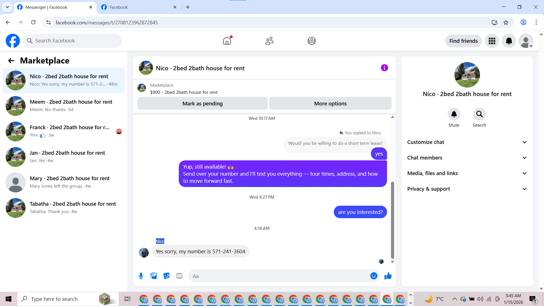Screen dimensions: 544x306
Task: Open the Facebook apps grid menu
Action: click(x=492, y=41)
